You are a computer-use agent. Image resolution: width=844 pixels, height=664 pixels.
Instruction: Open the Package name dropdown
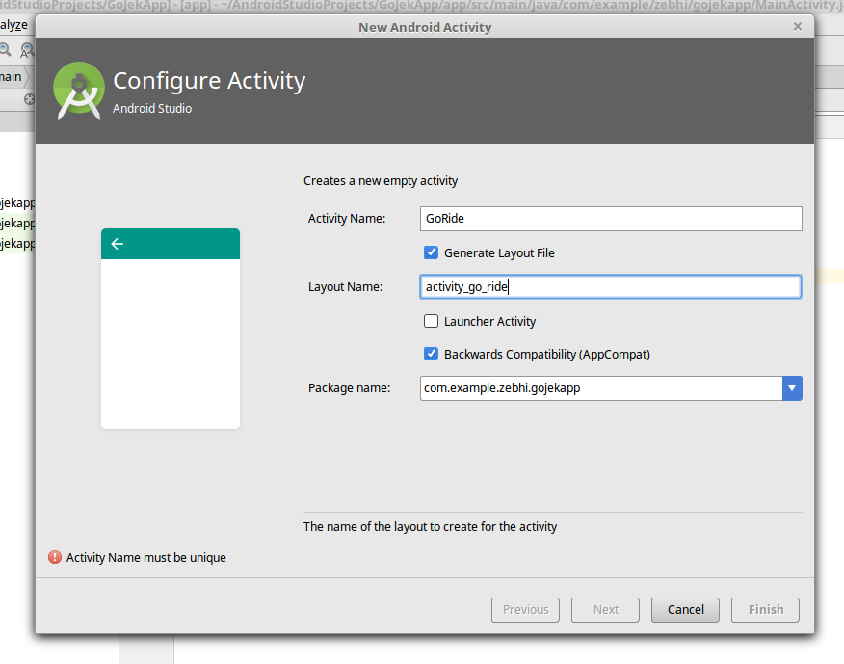(792, 387)
